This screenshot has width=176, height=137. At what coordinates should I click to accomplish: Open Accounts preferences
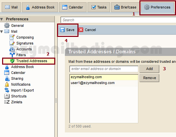[24, 49]
